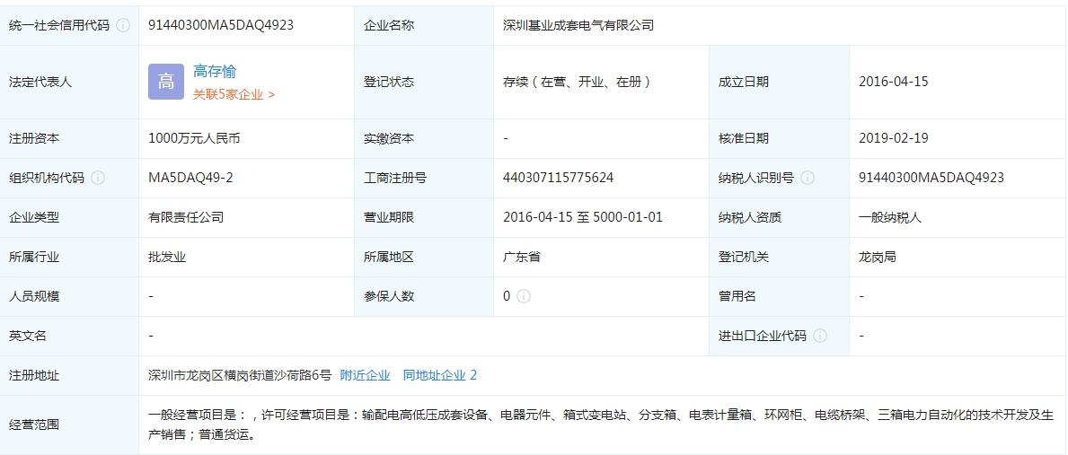Click info icon next to 参保人数 value
1068x455 pixels.
pyautogui.click(x=524, y=296)
